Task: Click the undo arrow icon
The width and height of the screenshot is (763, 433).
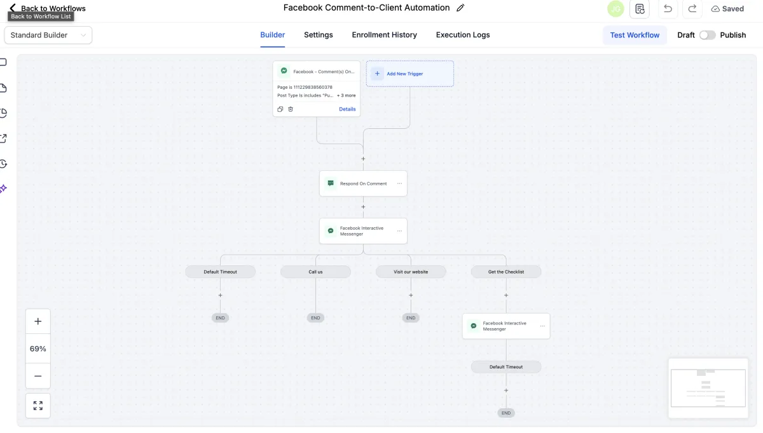Action: tap(668, 9)
